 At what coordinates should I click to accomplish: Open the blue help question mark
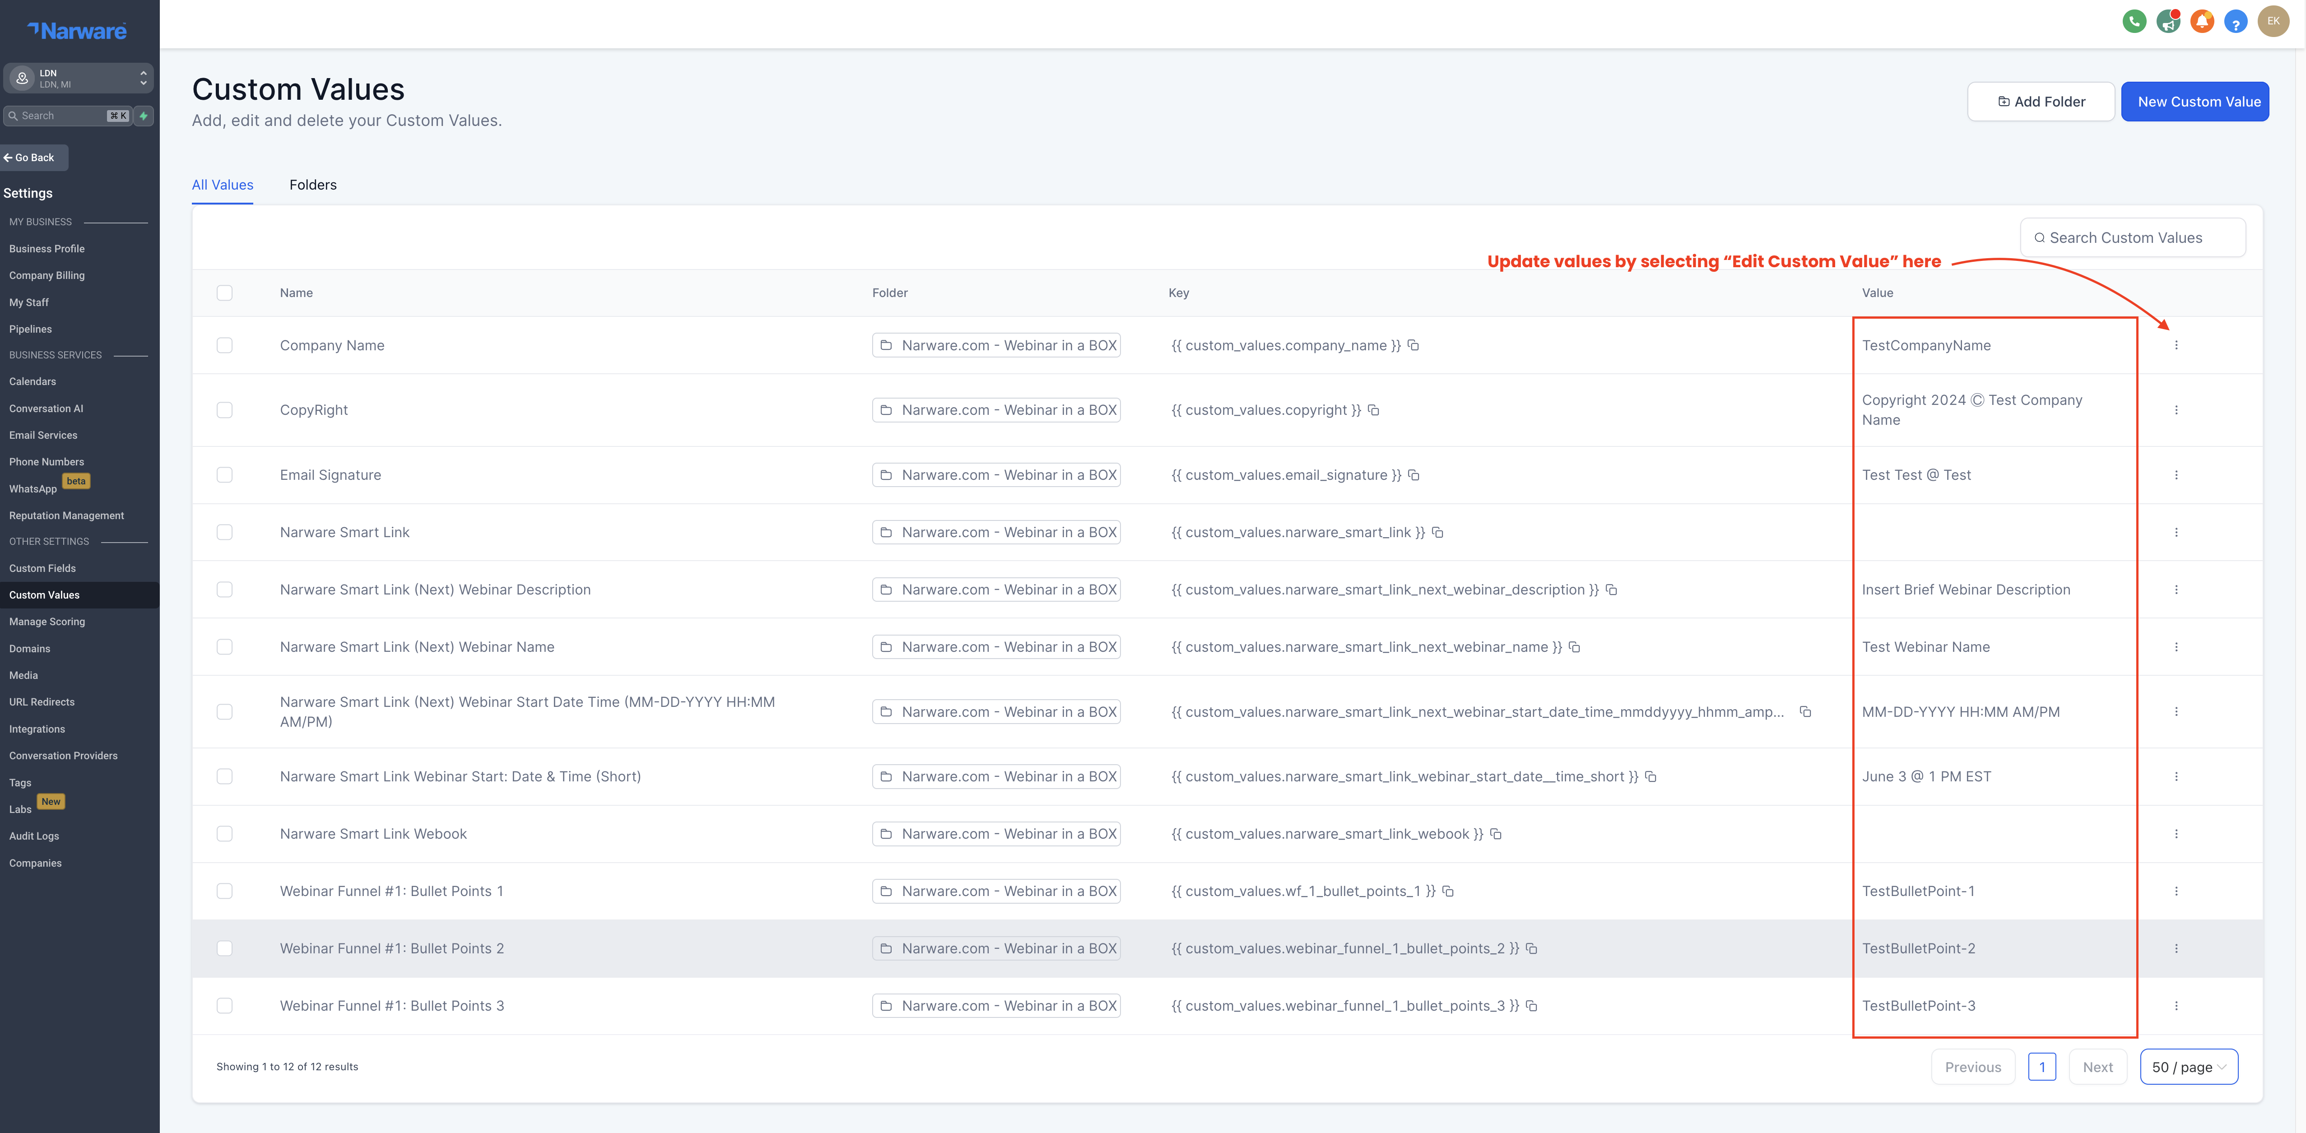2235,22
